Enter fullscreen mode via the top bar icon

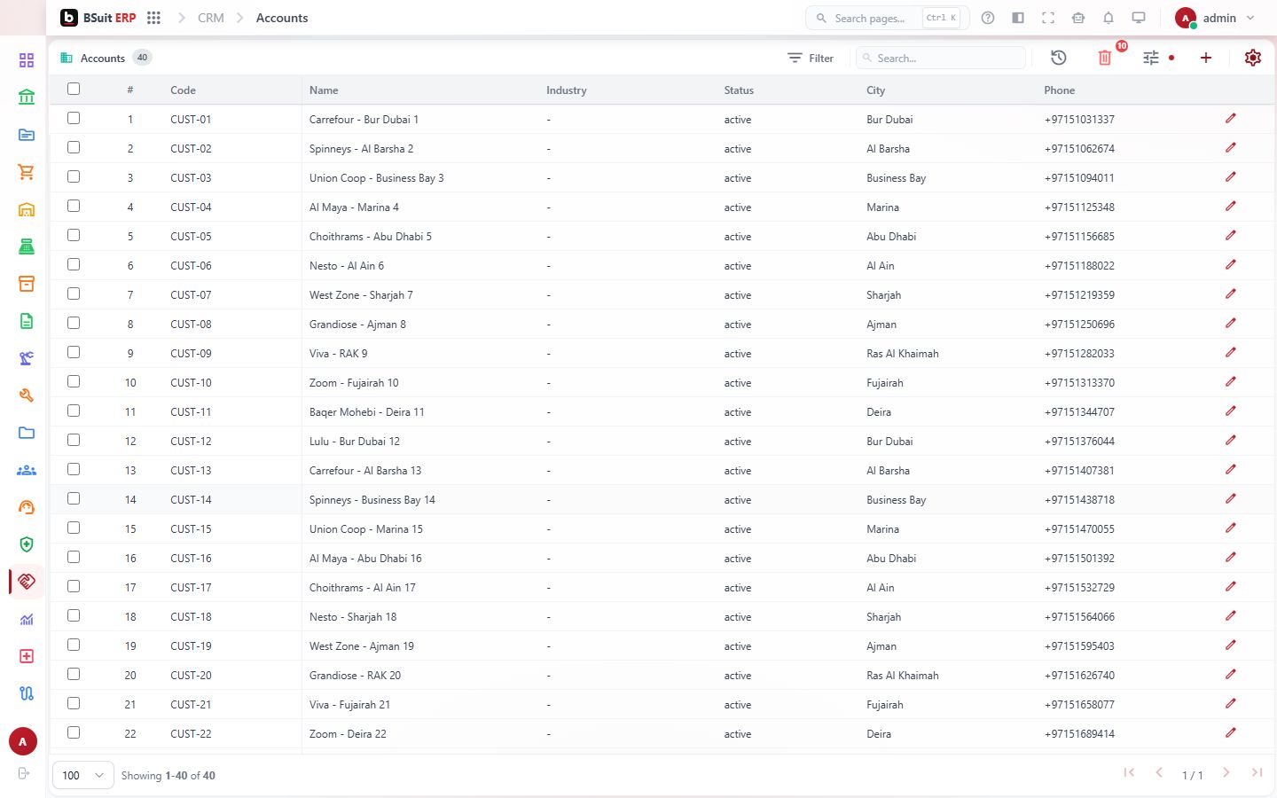(x=1048, y=18)
